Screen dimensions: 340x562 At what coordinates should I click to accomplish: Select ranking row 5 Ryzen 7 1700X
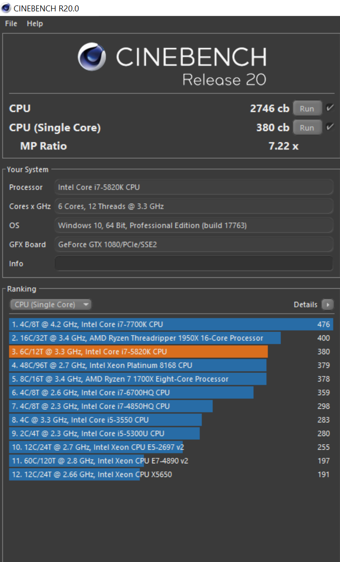click(171, 379)
